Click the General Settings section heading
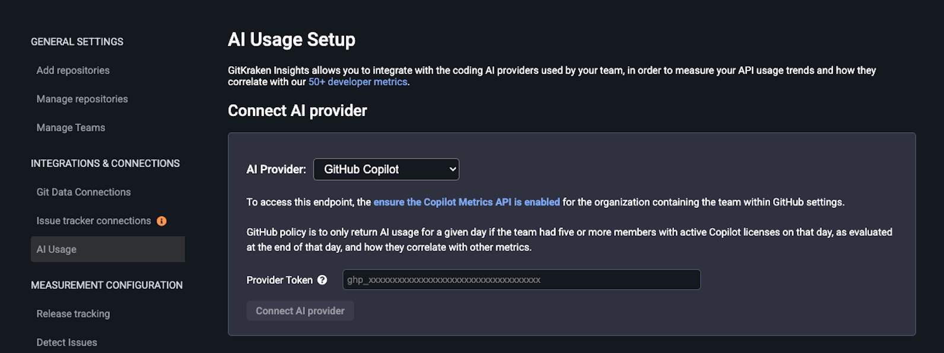 tap(77, 41)
